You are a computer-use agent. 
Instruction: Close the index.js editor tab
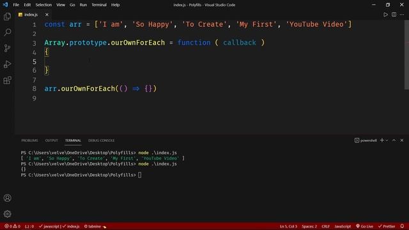(x=47, y=15)
